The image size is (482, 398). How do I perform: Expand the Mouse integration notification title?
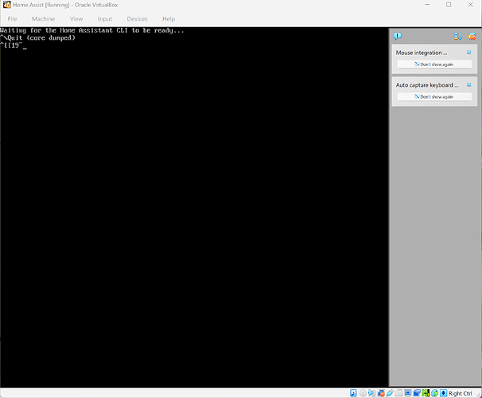coord(422,53)
